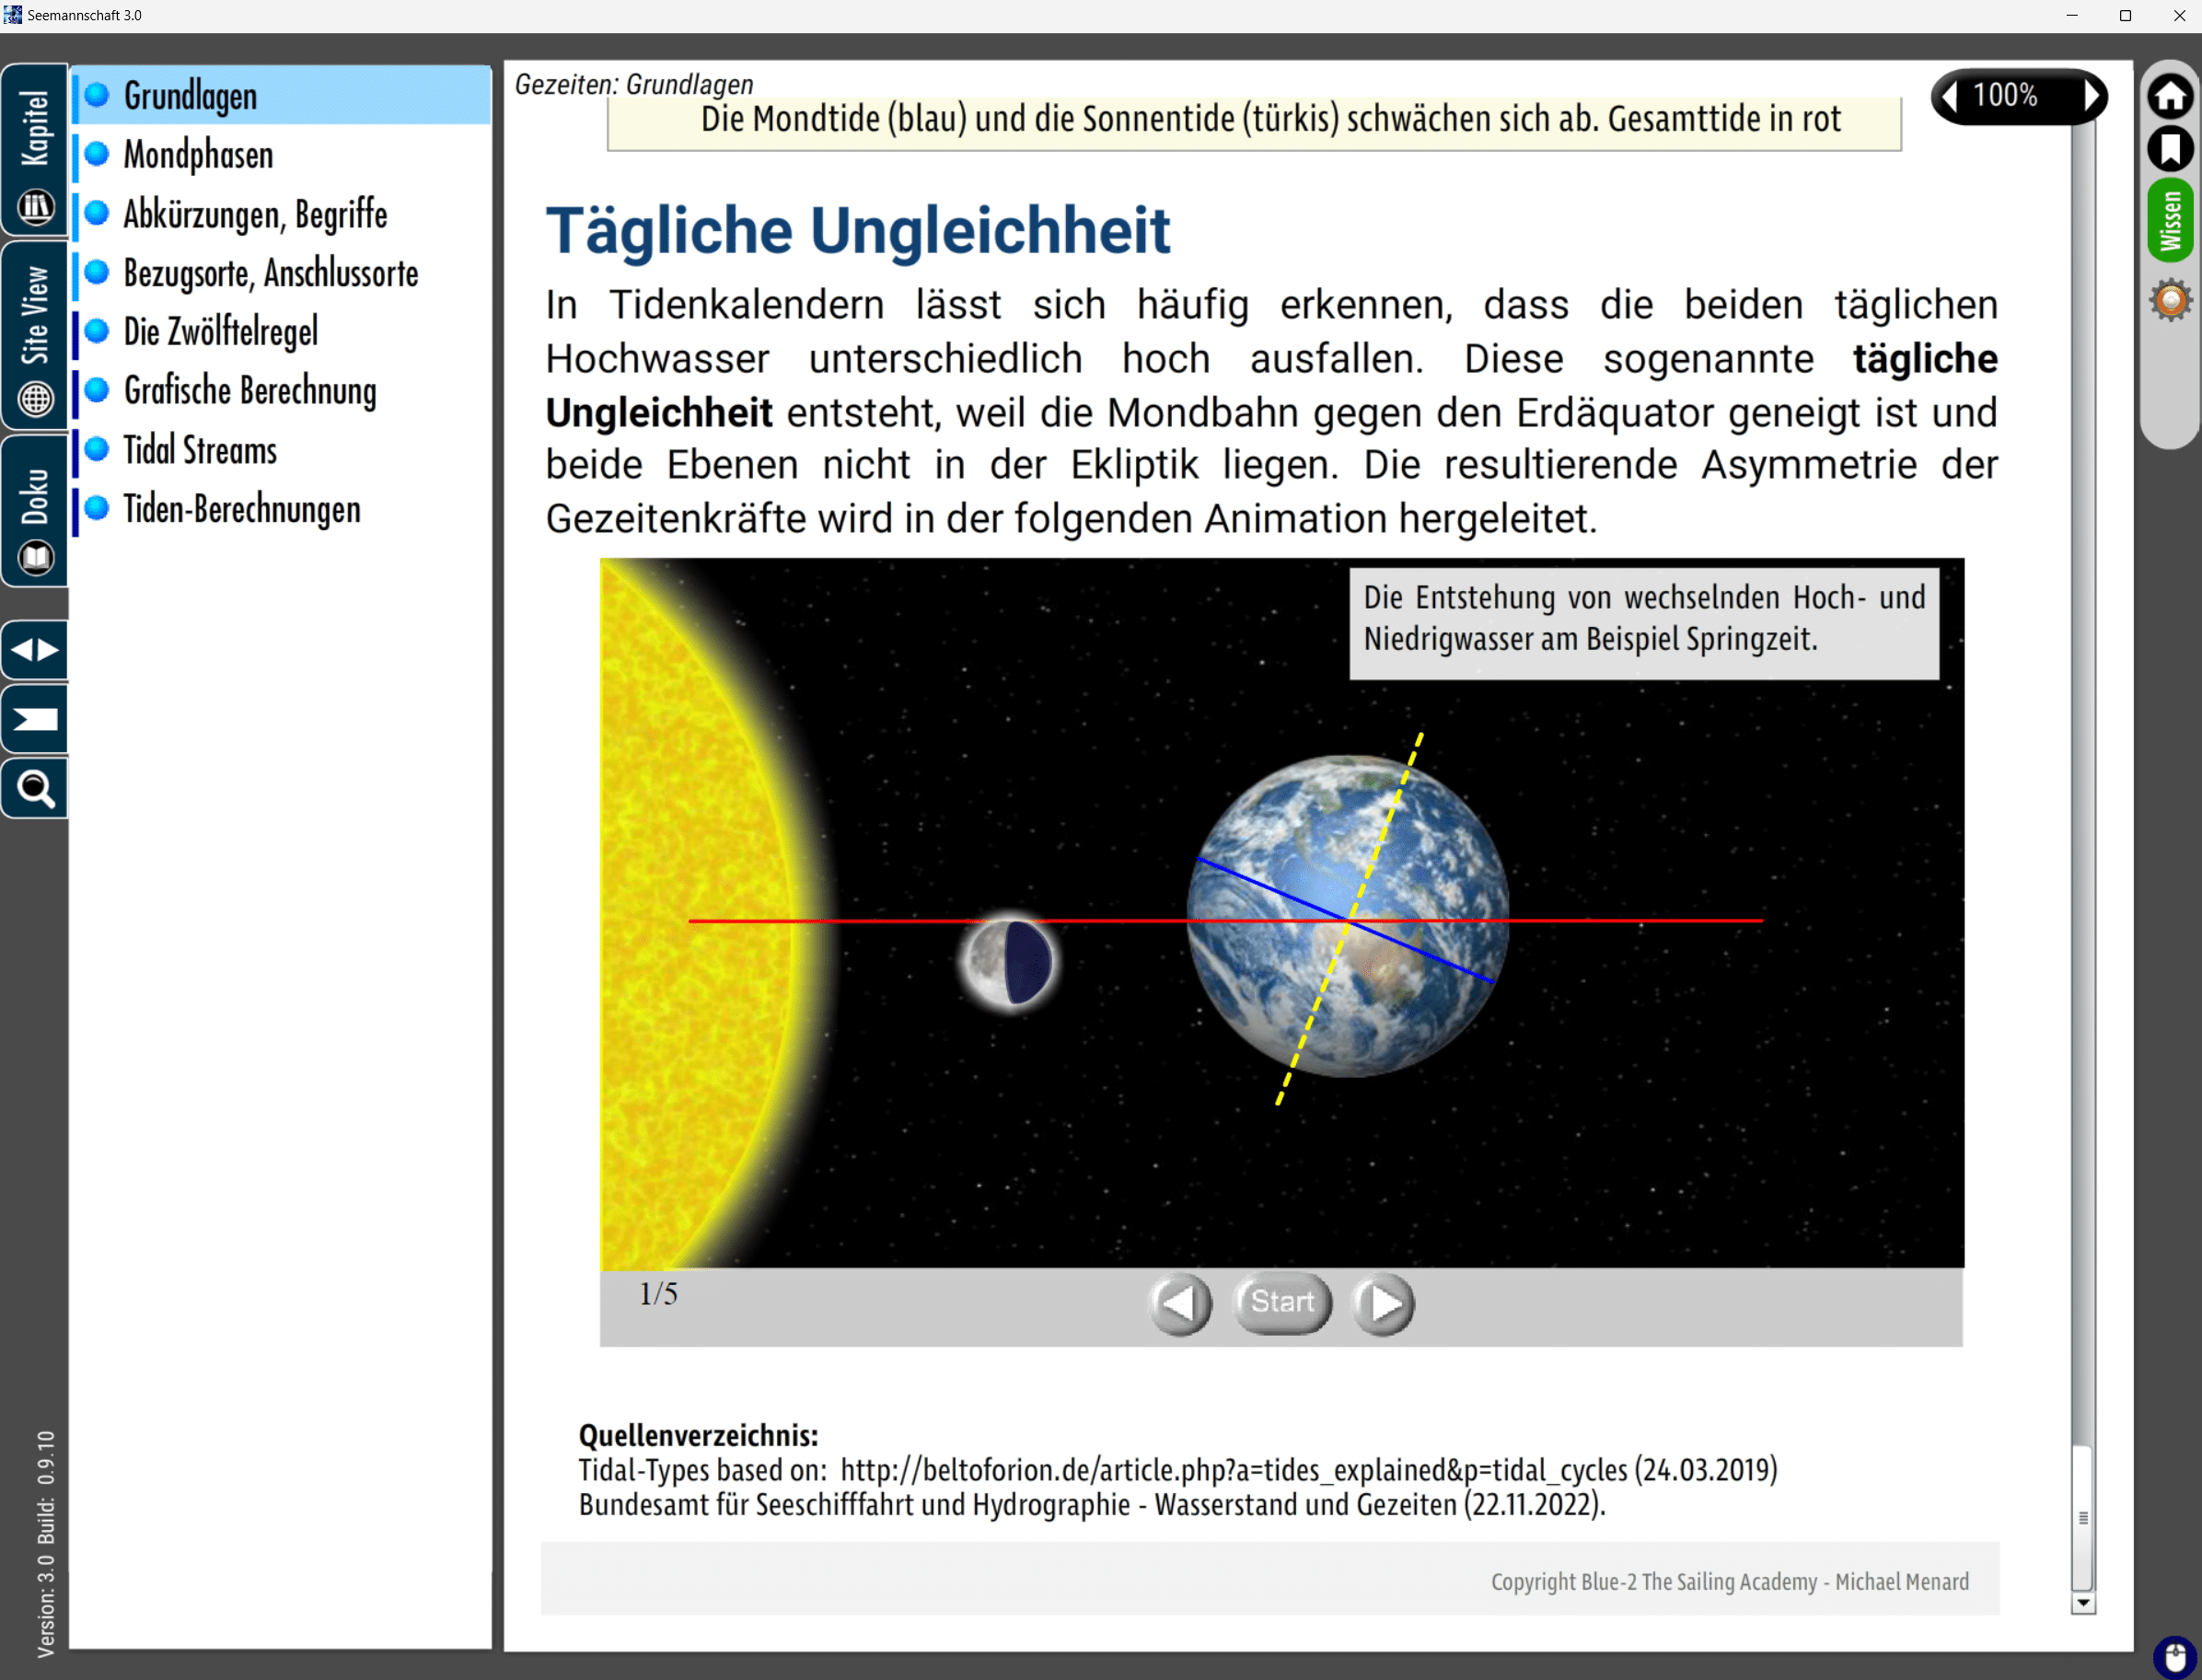Go to next animation step

point(1383,1303)
